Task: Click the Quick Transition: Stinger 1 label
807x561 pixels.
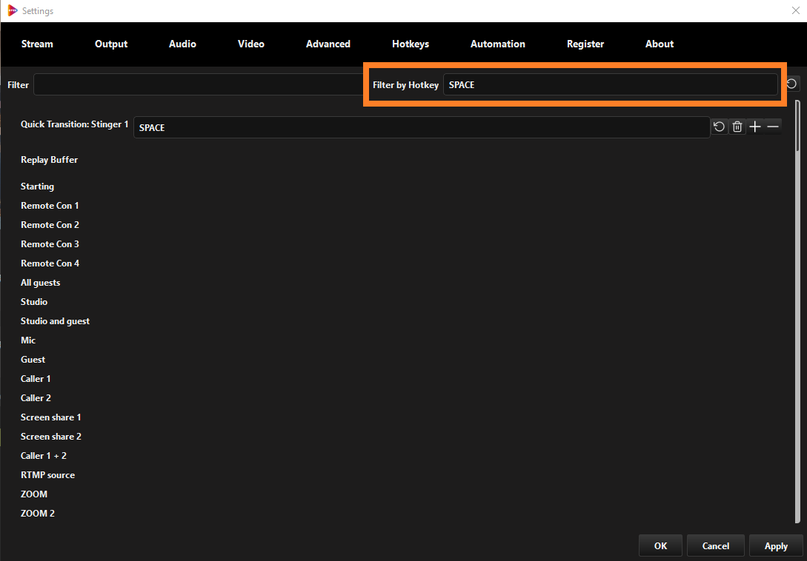Action: click(75, 124)
